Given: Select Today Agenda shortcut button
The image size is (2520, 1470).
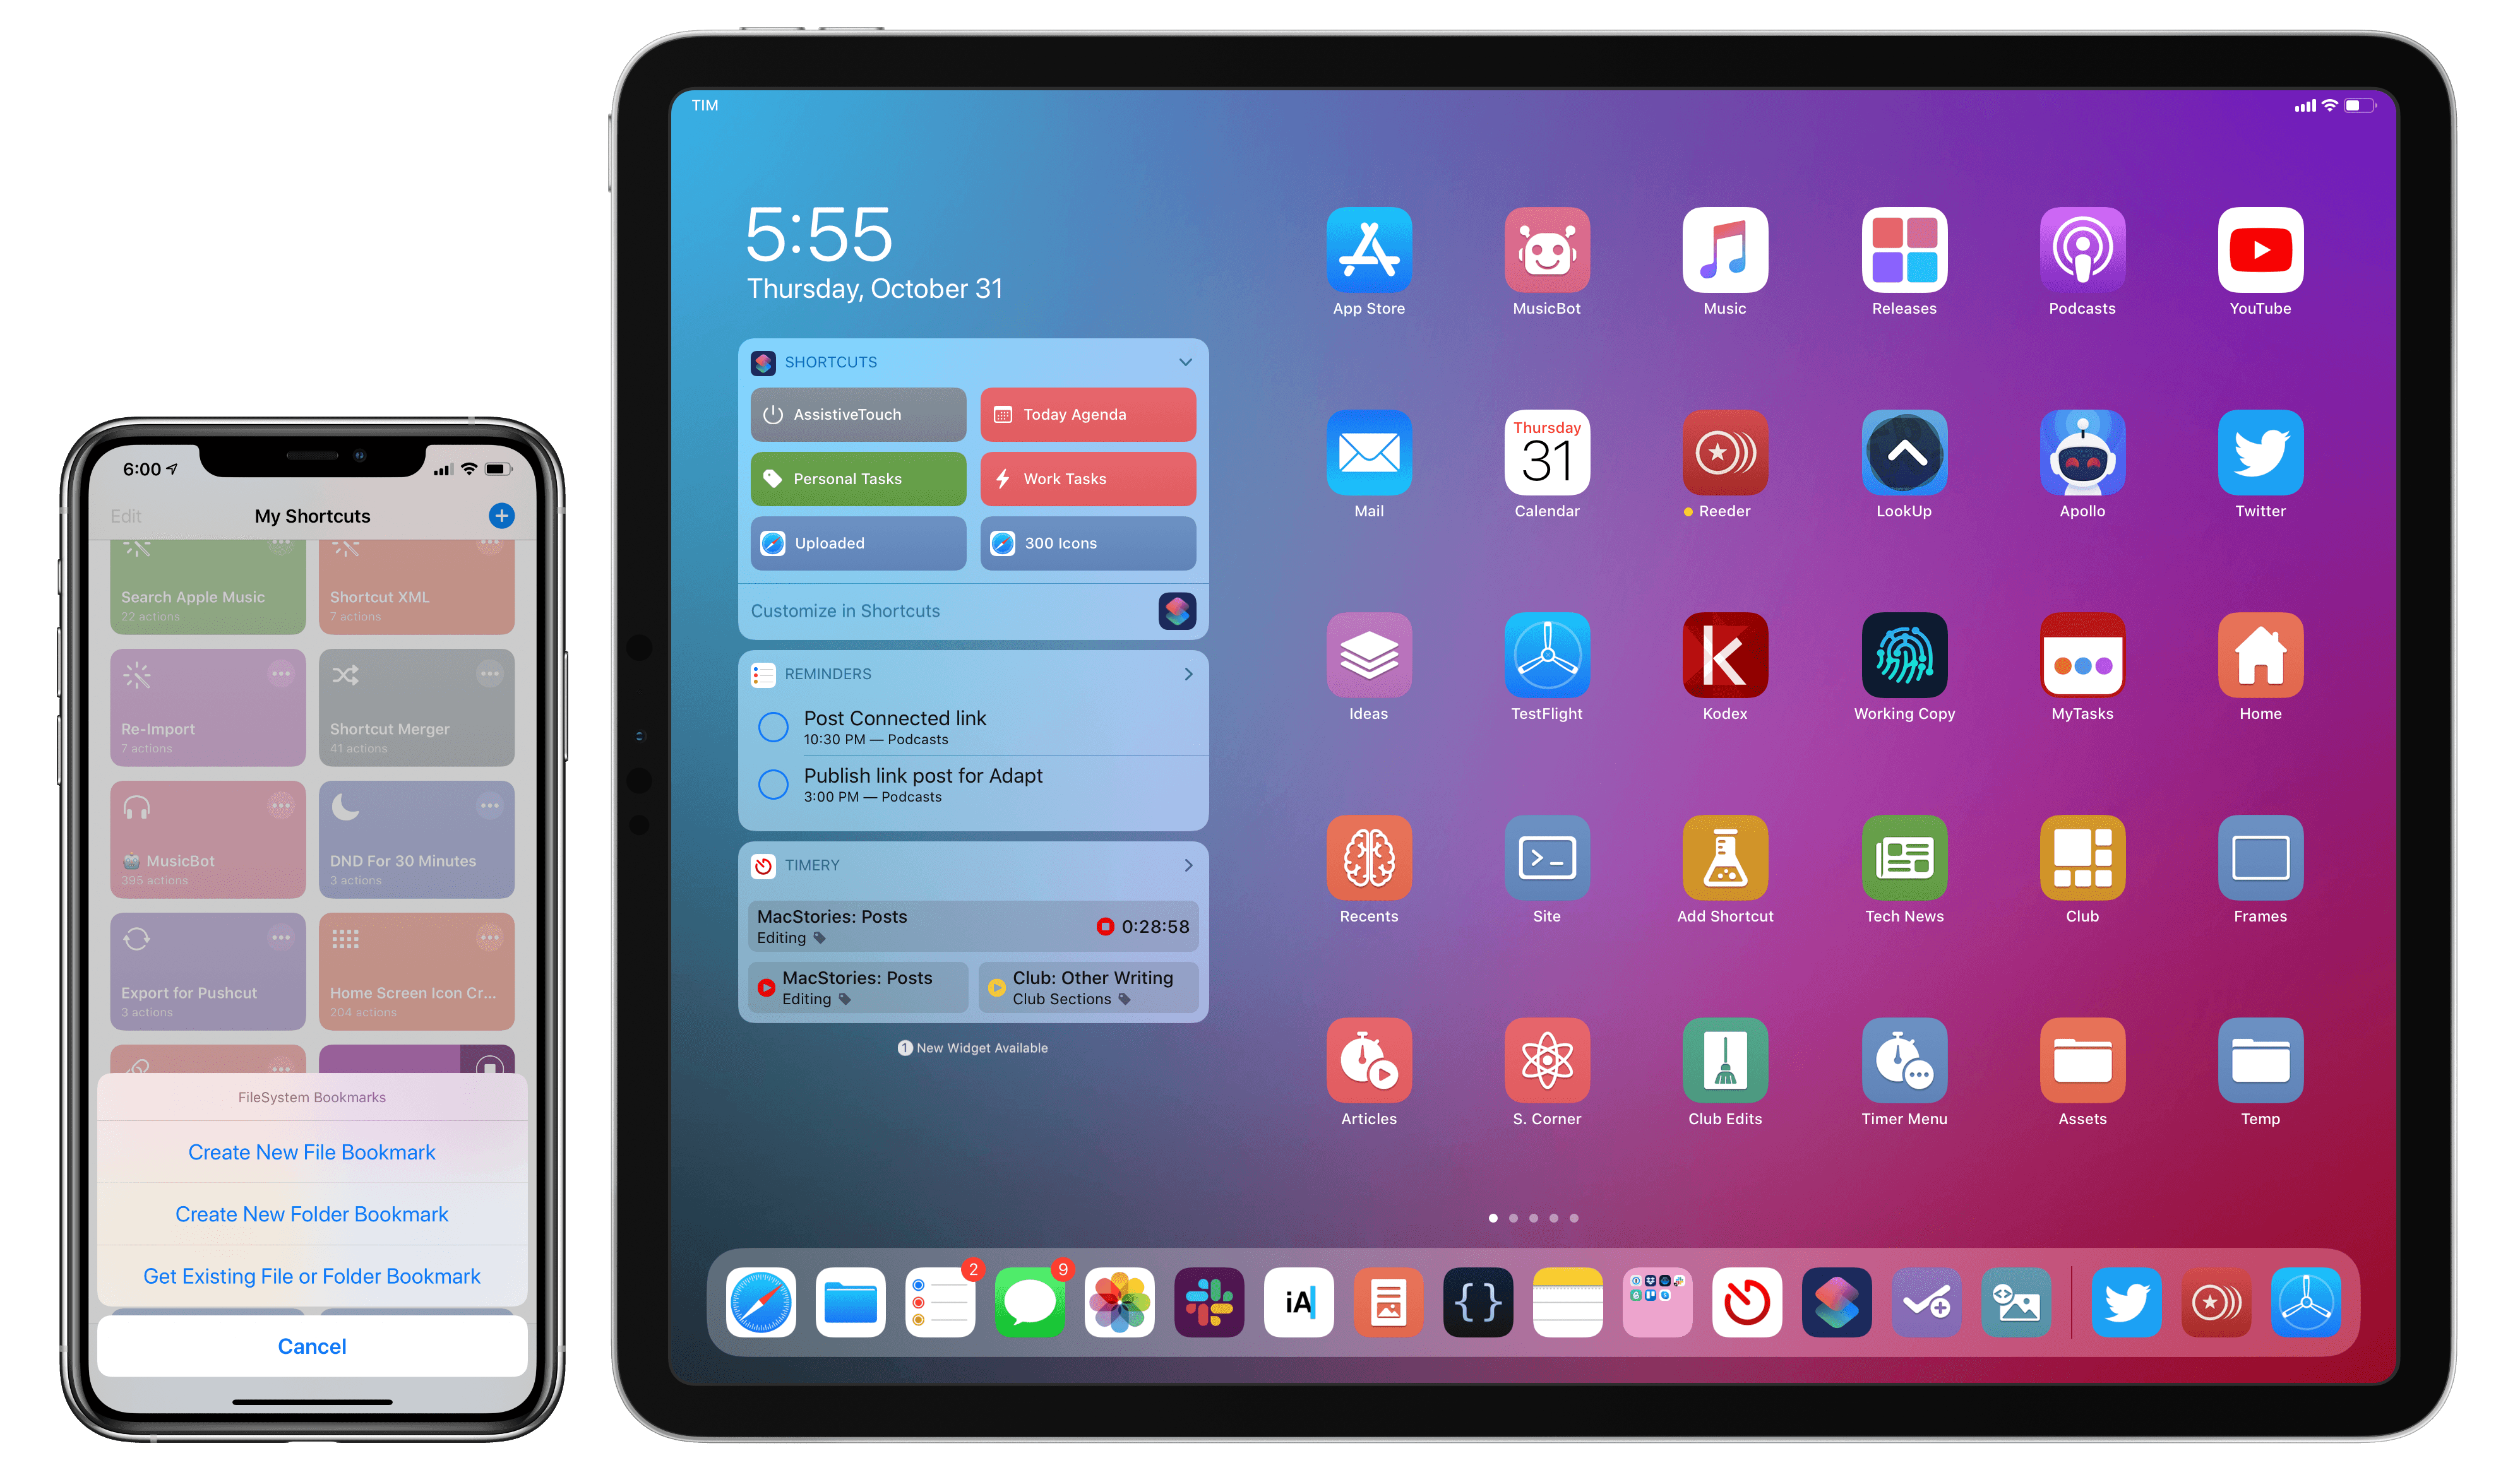Looking at the screenshot, I should tap(1085, 415).
